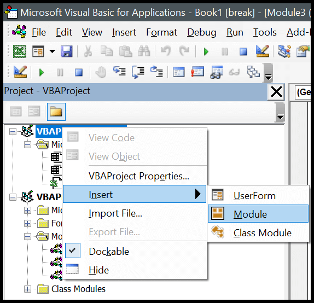Image resolution: width=314 pixels, height=303 pixels.
Task: Click the Save floppy disk icon
Action: pos(67,51)
